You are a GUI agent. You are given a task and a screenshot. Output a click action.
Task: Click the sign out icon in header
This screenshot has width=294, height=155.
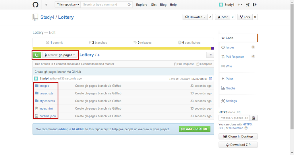coord(254,5)
